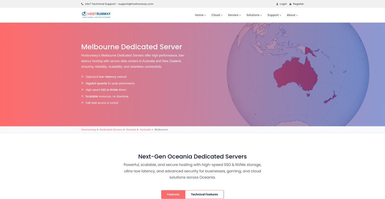
Task: Open the Home dropdown menu
Action: [x=200, y=15]
